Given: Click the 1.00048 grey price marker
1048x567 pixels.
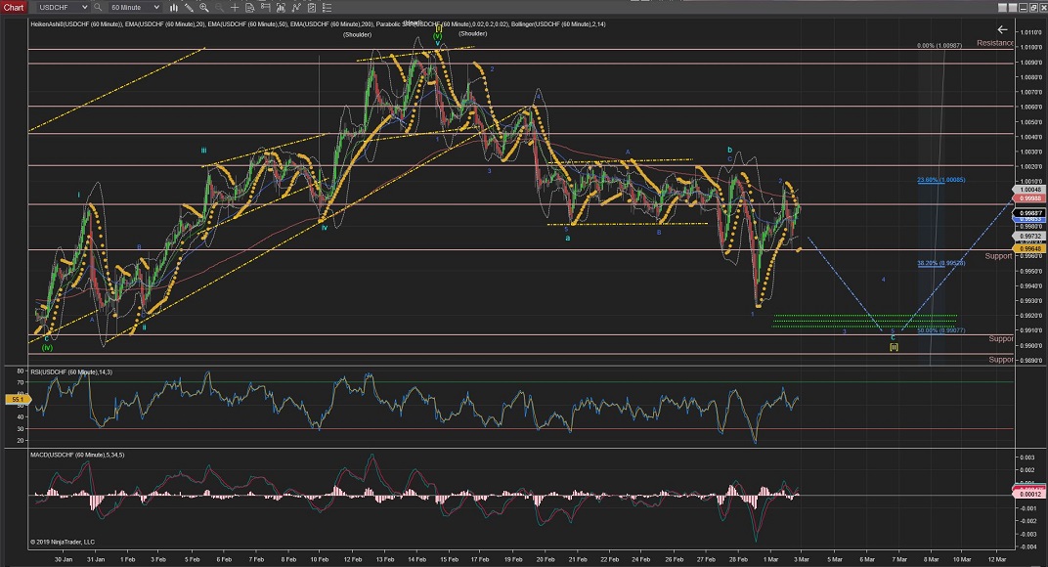Looking at the screenshot, I should coord(1029,190).
